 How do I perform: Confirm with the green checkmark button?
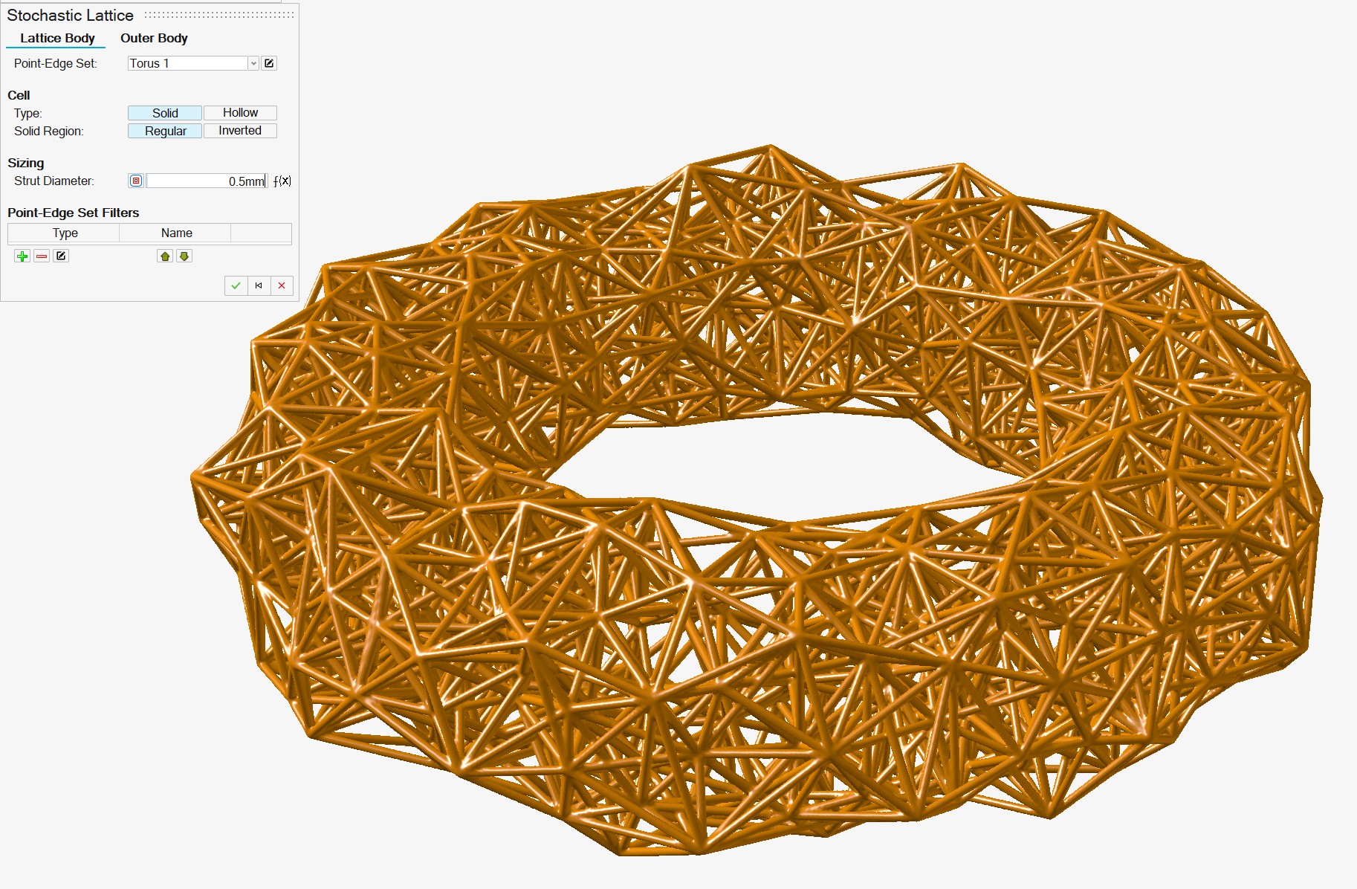[x=236, y=285]
